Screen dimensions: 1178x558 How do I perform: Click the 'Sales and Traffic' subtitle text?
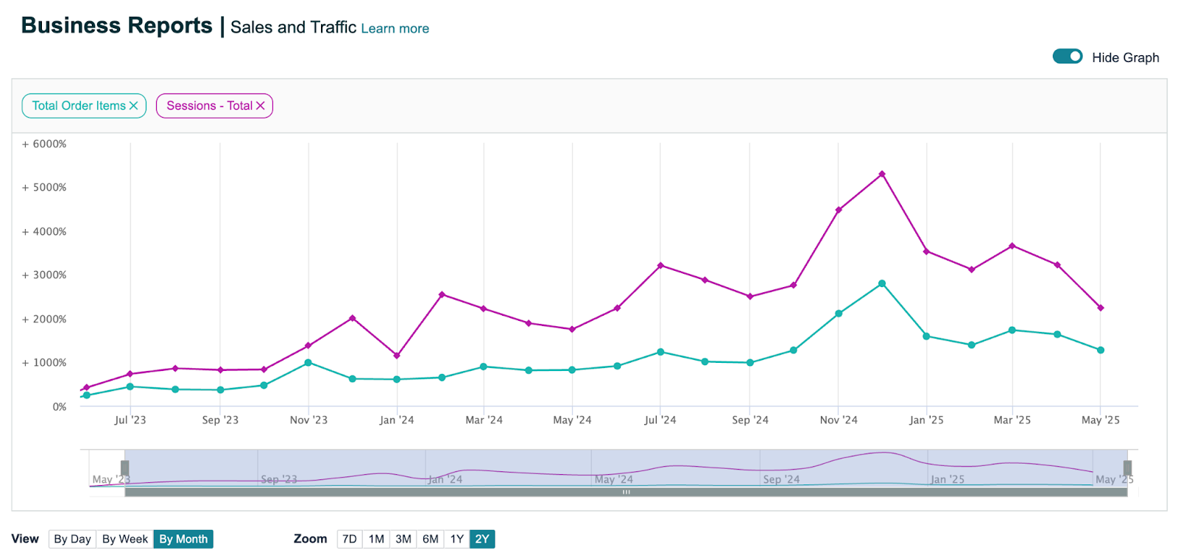click(293, 27)
